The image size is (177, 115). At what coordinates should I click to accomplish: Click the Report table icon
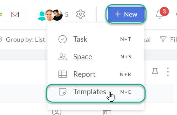pyautogui.click(x=63, y=74)
